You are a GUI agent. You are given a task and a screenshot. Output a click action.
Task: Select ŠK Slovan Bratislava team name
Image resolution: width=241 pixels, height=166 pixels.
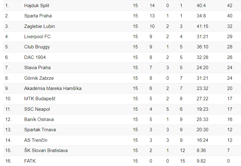[46, 150]
